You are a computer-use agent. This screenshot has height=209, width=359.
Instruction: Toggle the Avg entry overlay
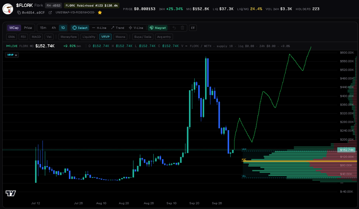[164, 37]
